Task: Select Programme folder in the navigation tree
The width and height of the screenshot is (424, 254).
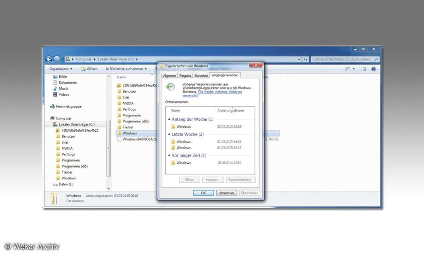Action: click(68, 160)
